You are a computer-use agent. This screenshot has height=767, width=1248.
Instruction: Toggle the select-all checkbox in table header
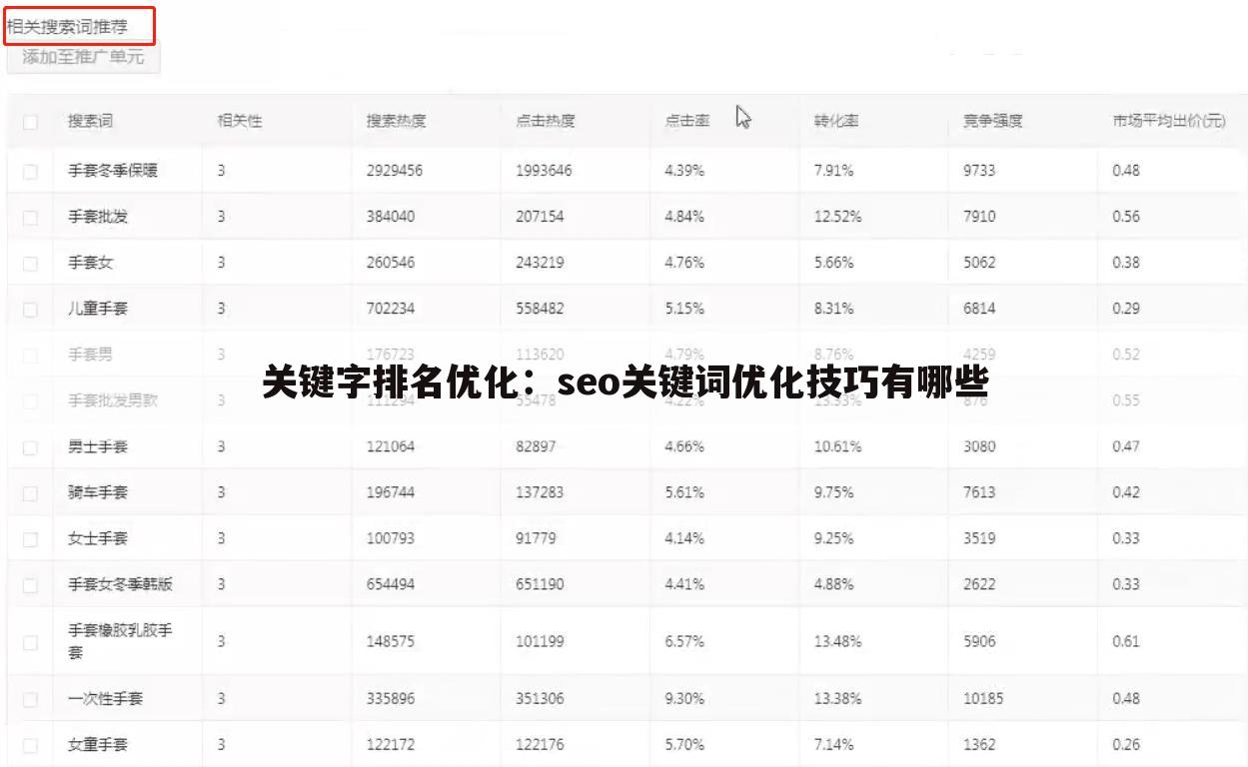pos(30,121)
